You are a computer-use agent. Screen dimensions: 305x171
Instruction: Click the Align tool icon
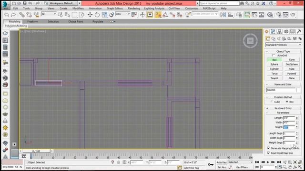[x=230, y=15]
